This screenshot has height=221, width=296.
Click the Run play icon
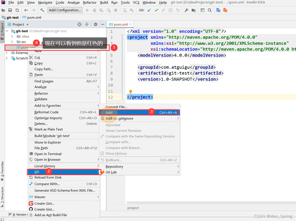click(88, 10)
